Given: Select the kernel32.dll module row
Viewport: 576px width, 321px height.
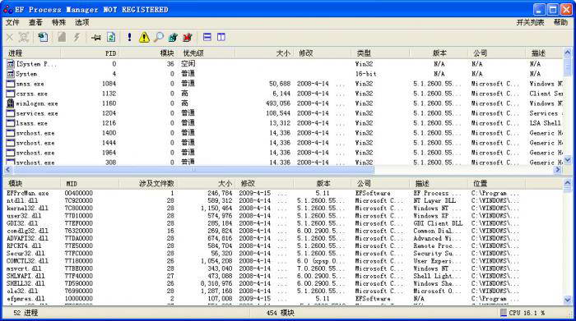Looking at the screenshot, I should [x=283, y=209].
